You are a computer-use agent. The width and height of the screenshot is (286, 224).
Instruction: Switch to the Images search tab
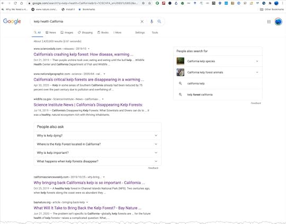pyautogui.click(x=67, y=33)
